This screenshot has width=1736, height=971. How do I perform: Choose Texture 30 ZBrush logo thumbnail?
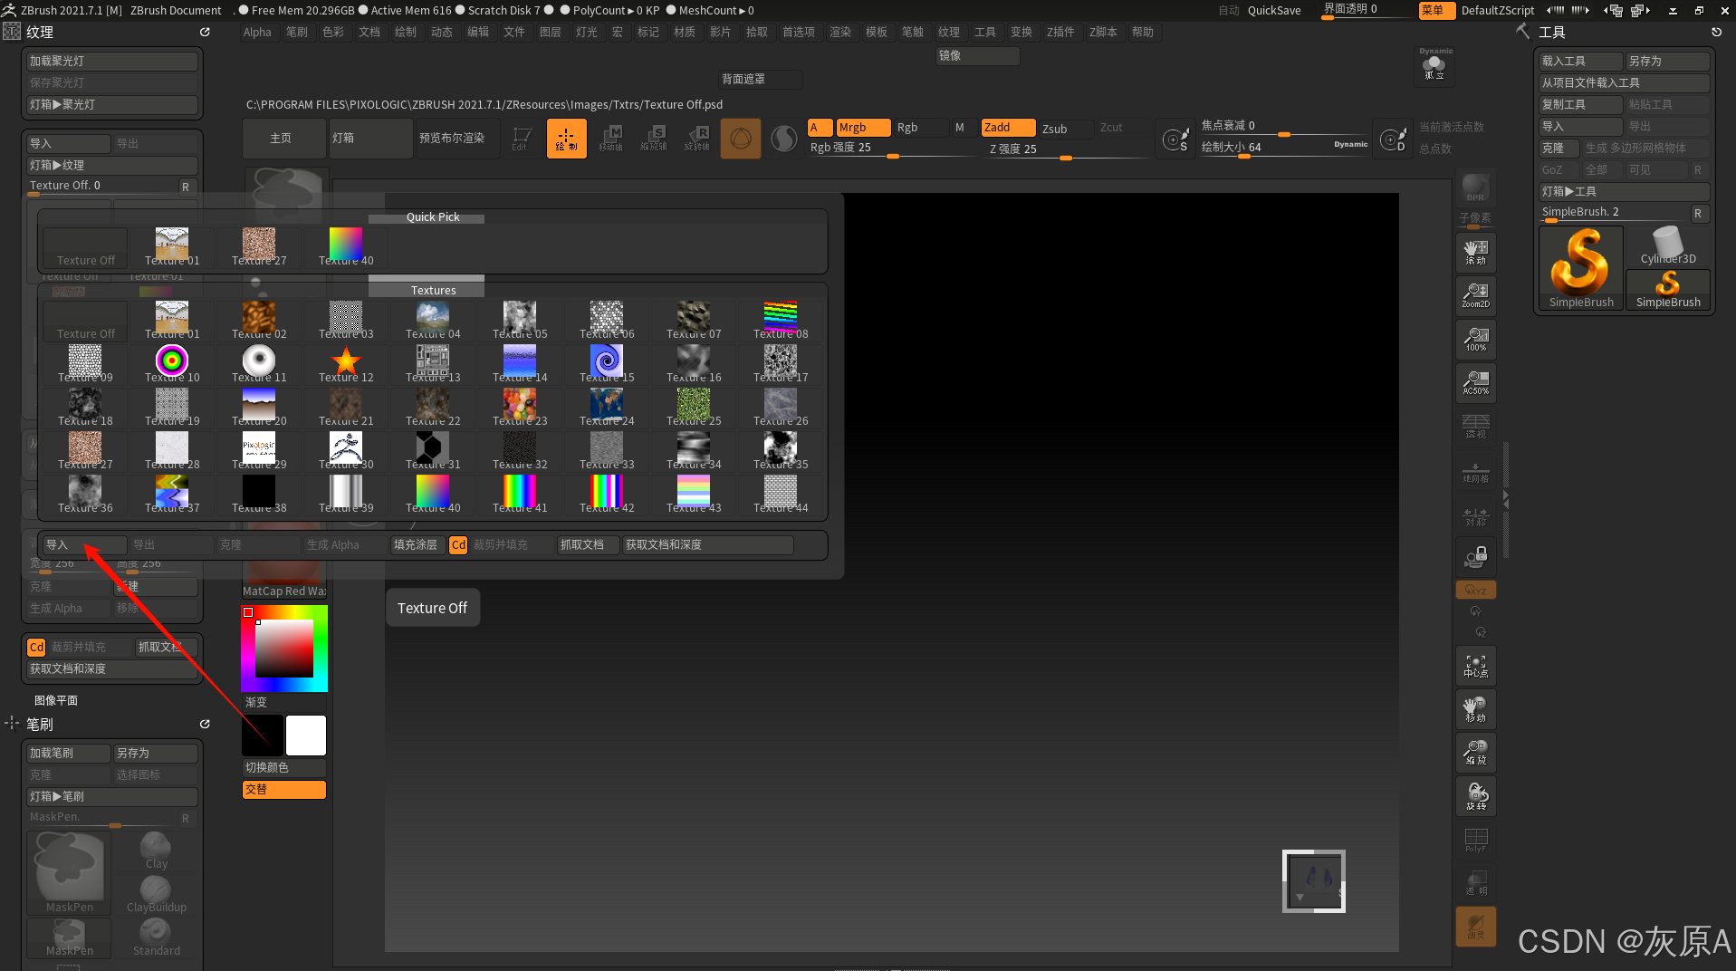click(x=346, y=452)
